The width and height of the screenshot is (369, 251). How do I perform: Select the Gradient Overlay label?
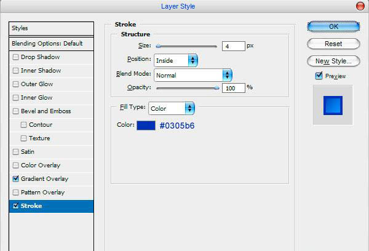click(x=44, y=179)
